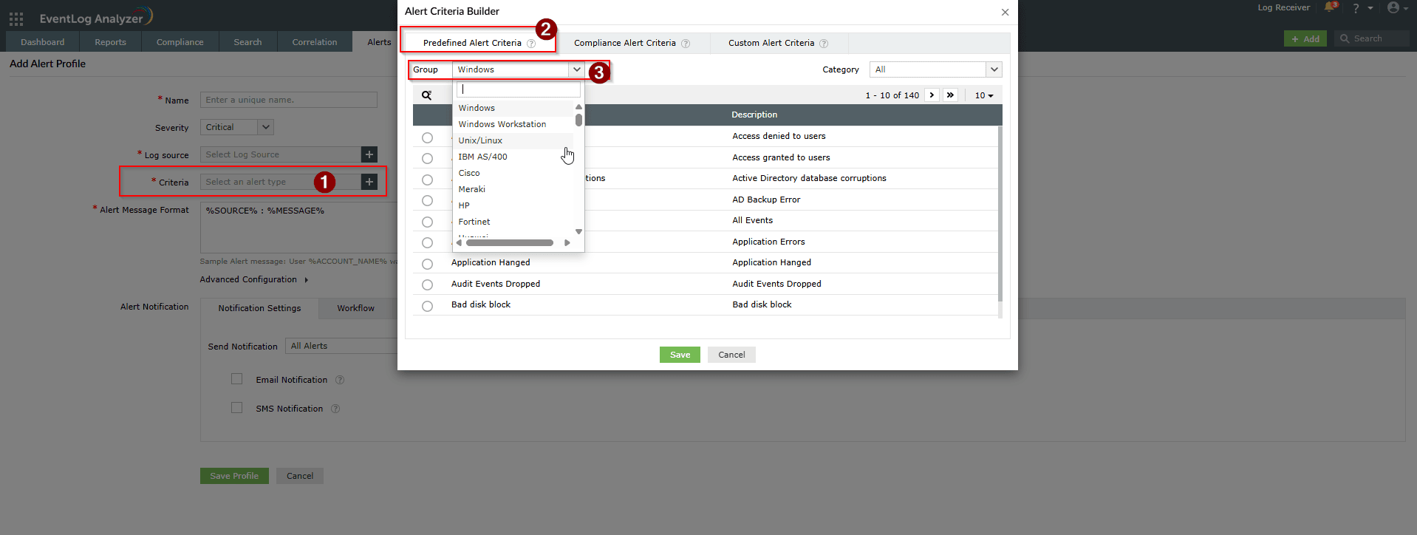Jump to last page of criteria
The width and height of the screenshot is (1417, 535).
[950, 95]
